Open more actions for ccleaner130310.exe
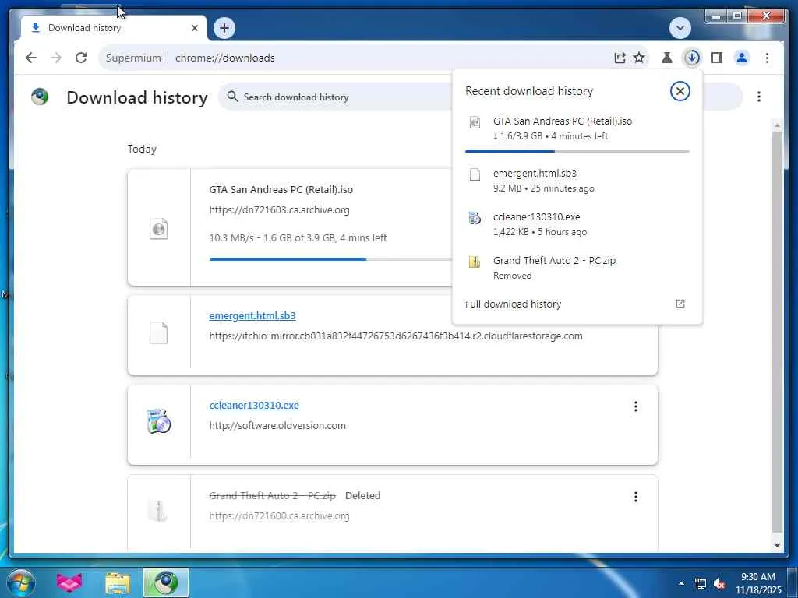Screen dimensions: 798x598 636,406
